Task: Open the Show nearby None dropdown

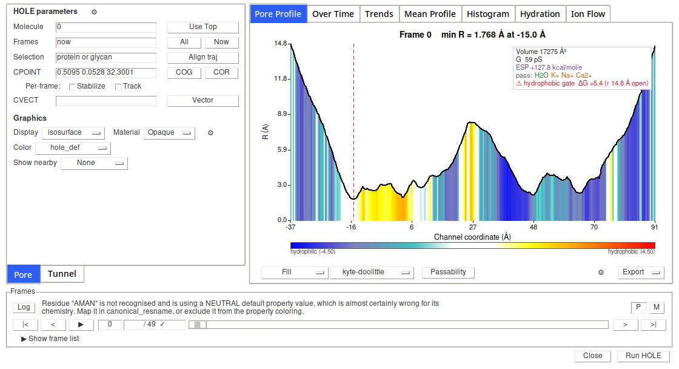Action: point(95,163)
